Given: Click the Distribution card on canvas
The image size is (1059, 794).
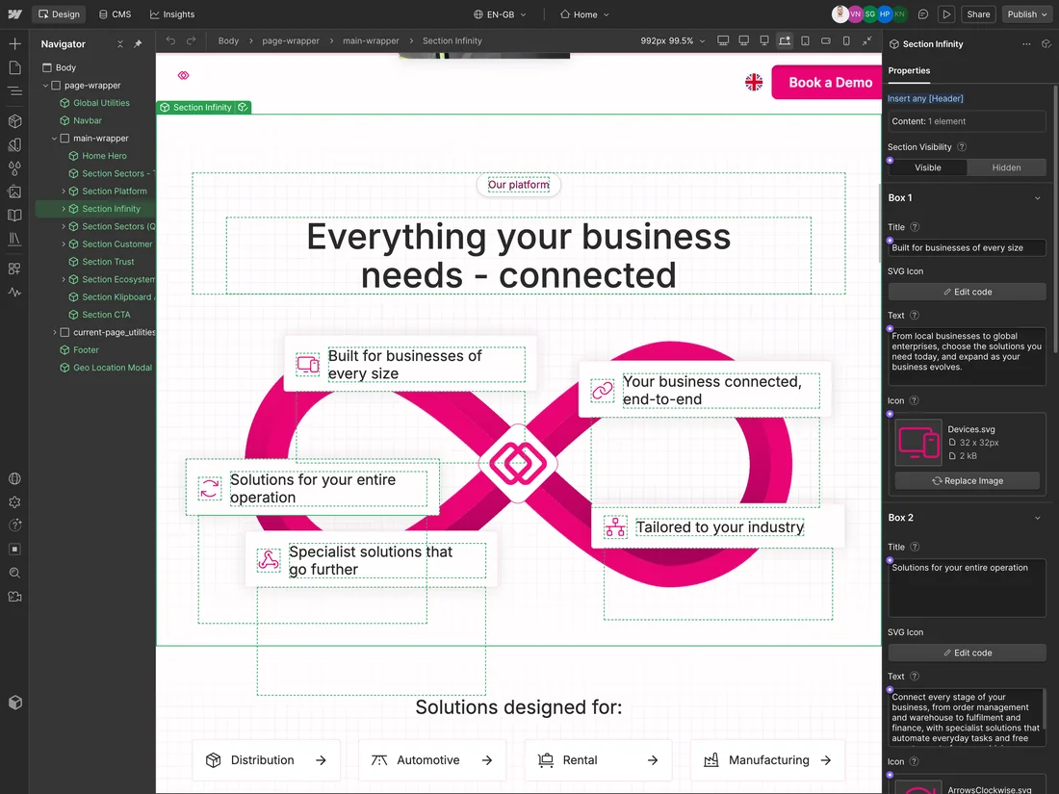Looking at the screenshot, I should click(266, 760).
